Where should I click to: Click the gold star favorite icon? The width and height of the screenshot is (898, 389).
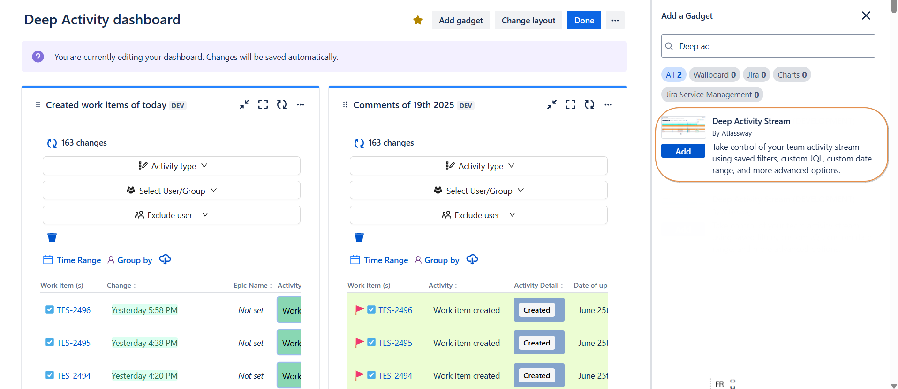418,20
